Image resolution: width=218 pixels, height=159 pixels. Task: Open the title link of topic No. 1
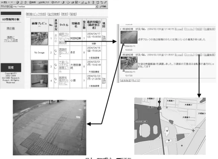(64, 38)
